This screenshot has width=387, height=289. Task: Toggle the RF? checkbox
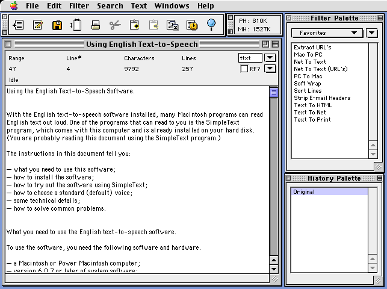[x=244, y=69]
